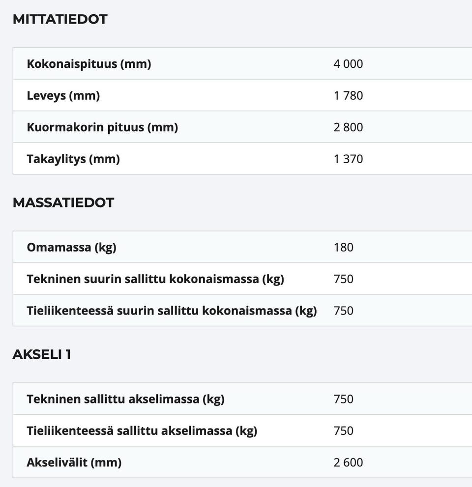Select the Tieliikenteessä suurin sallittu kokonaismassa label

point(172,311)
